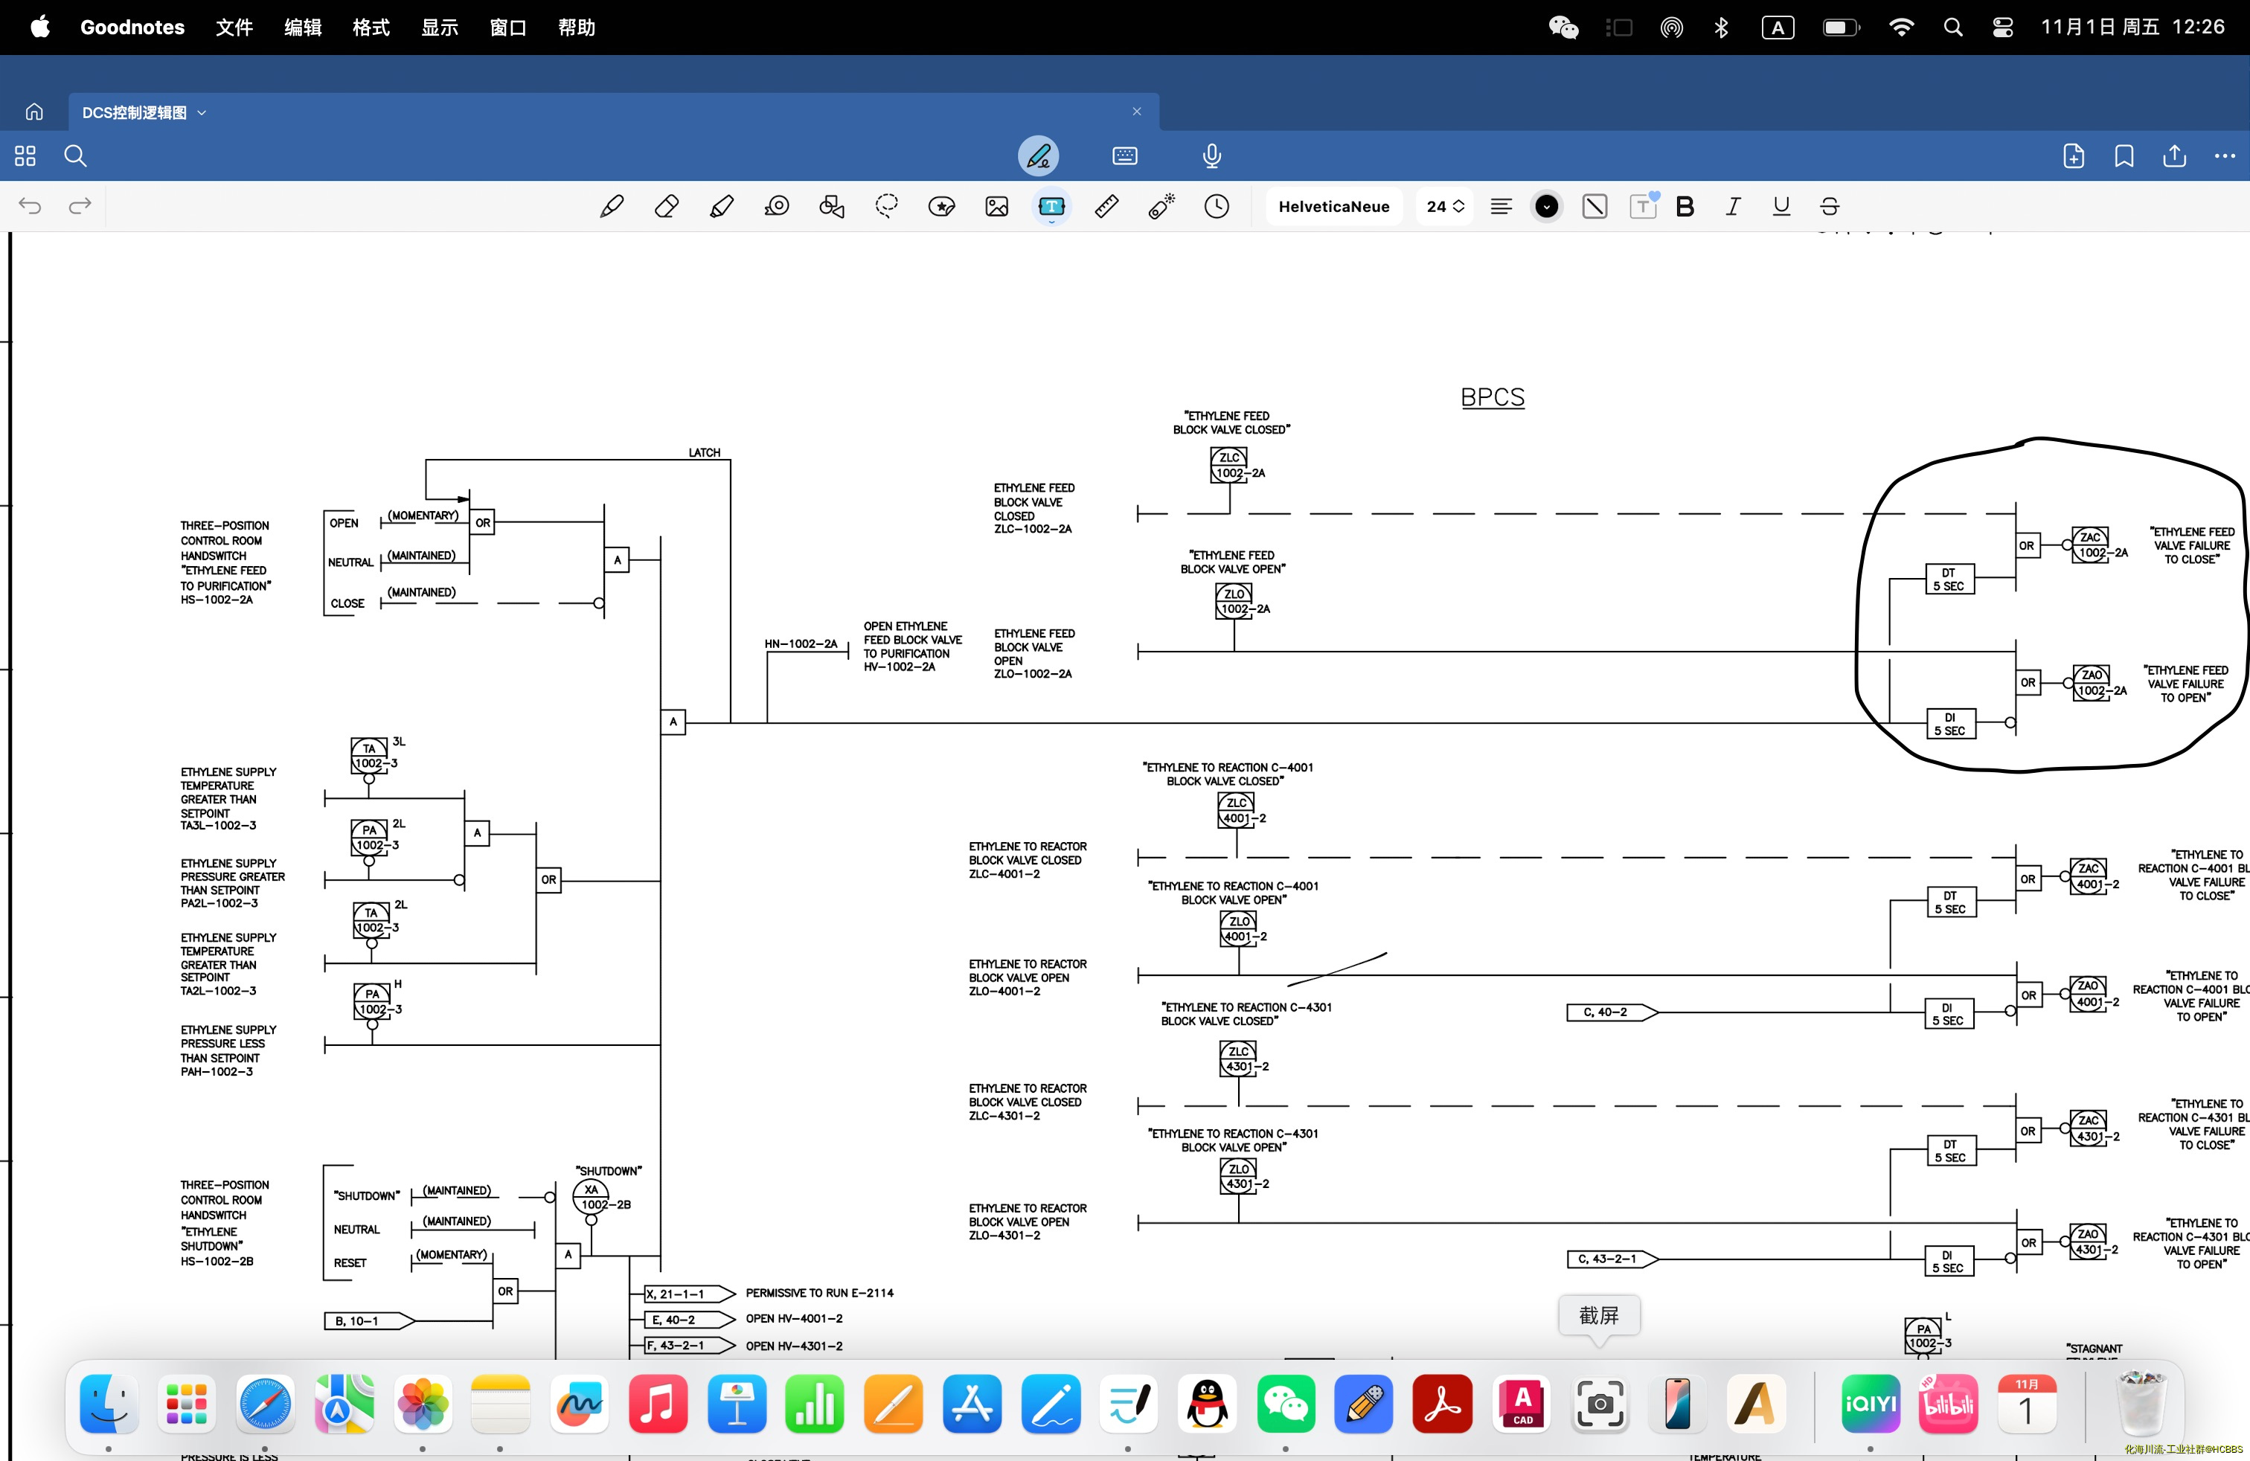Toggle italic text formatting
Screen dimensions: 2250x1461
(1733, 206)
